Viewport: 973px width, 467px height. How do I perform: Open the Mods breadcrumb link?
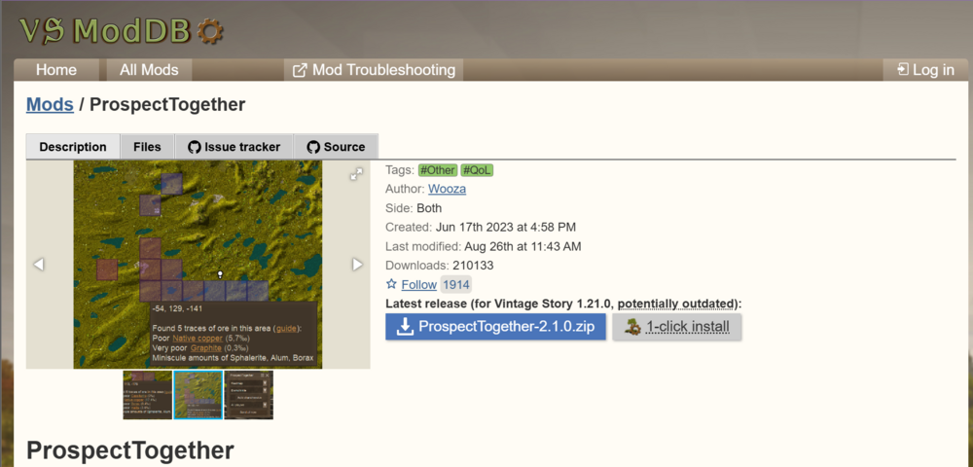[50, 104]
